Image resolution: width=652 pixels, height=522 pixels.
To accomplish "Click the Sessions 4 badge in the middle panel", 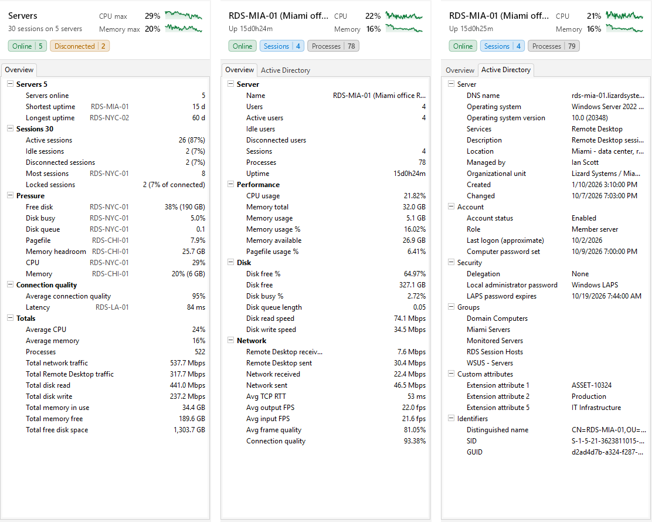I will (x=282, y=46).
